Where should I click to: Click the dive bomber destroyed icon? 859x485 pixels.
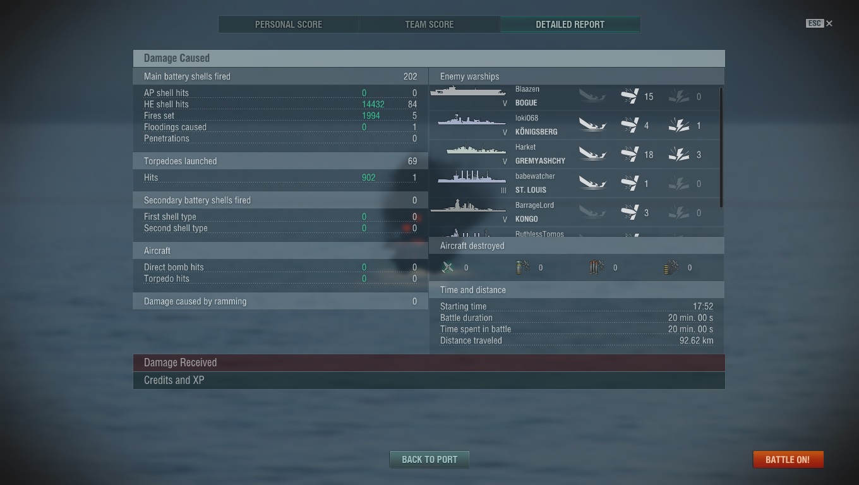522,267
